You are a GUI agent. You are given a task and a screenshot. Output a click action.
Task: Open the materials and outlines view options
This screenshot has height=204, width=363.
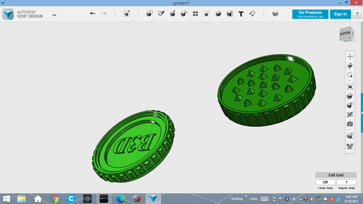(x=350, y=96)
